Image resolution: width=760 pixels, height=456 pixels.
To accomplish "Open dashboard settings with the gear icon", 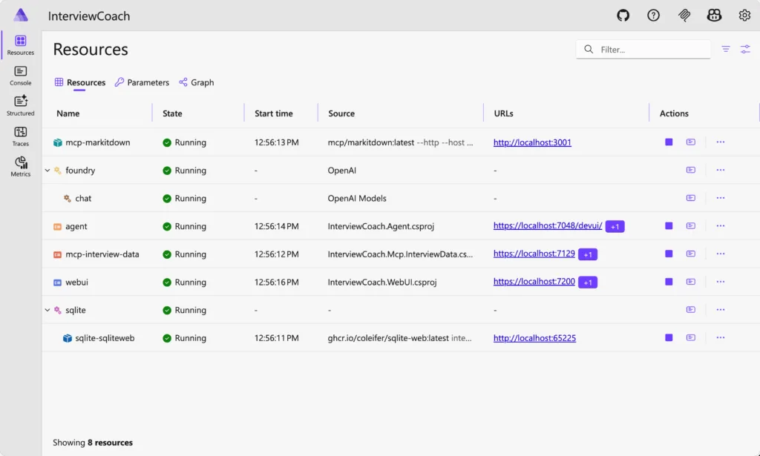I will [x=744, y=15].
